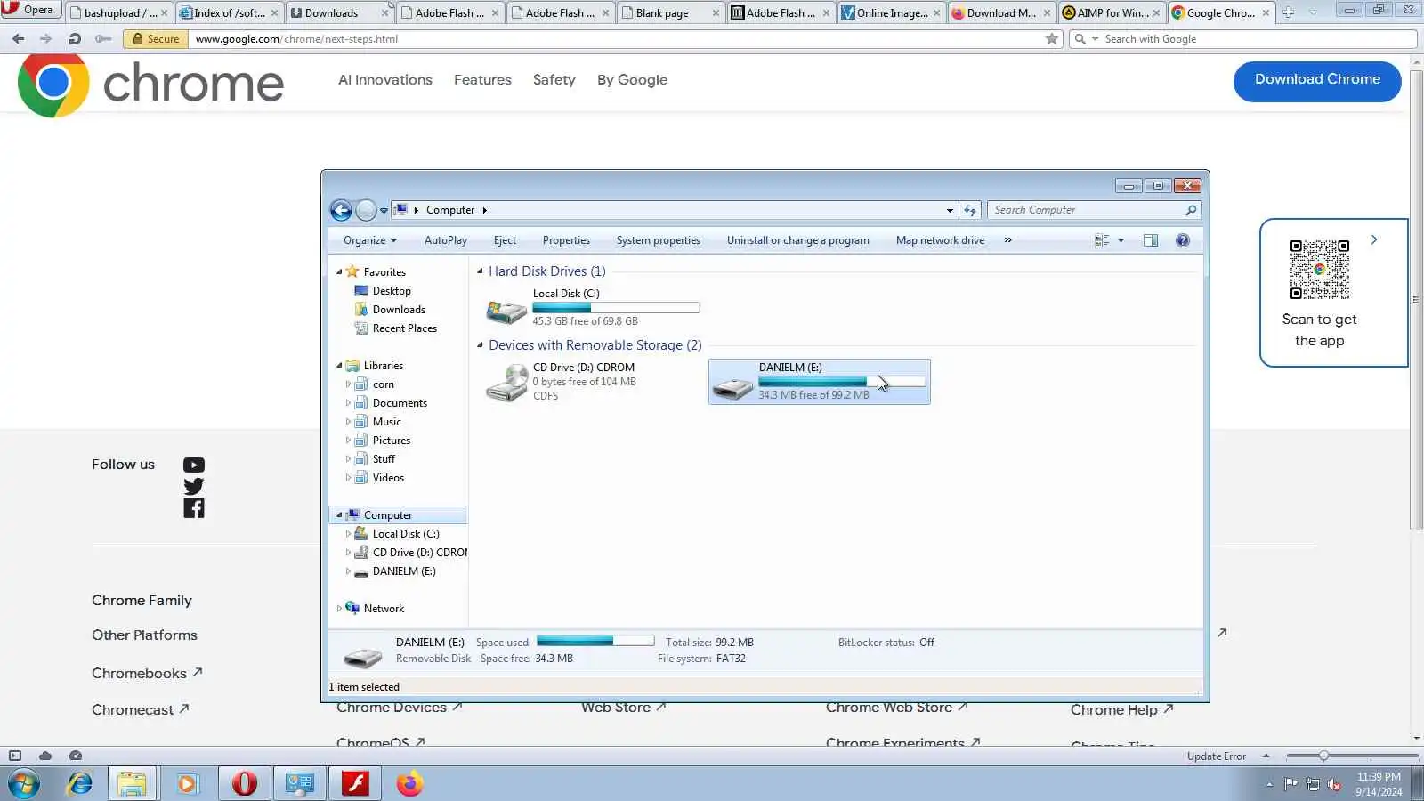The image size is (1424, 801).
Task: Select the DANIELM (E:) removable drive icon in the Devices with Removable Storage group
Action: [x=733, y=387]
